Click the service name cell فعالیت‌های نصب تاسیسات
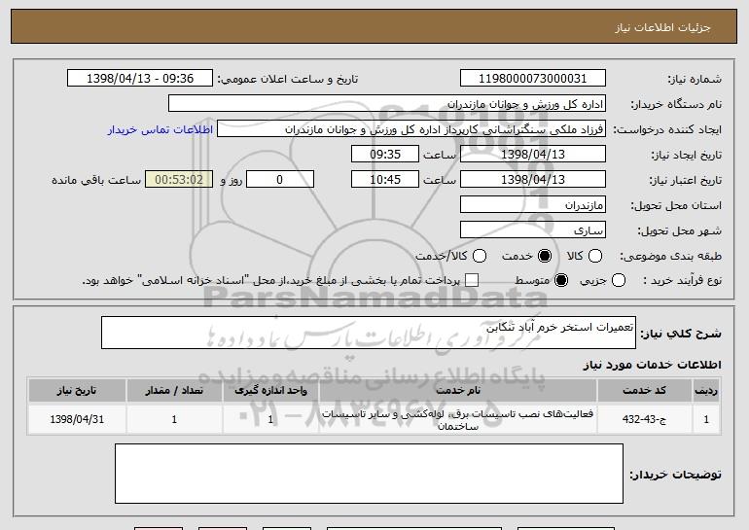The height and width of the screenshot is (530, 749). pyautogui.click(x=457, y=419)
